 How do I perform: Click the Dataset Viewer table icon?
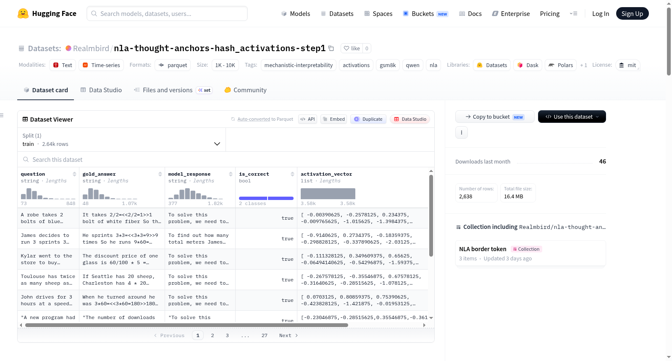25,119
